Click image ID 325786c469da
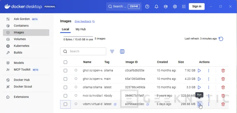Viewport: 237px width, 113px height. (135, 88)
